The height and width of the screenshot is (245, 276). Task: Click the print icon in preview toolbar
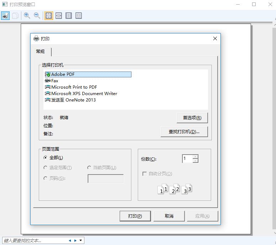coord(5,16)
